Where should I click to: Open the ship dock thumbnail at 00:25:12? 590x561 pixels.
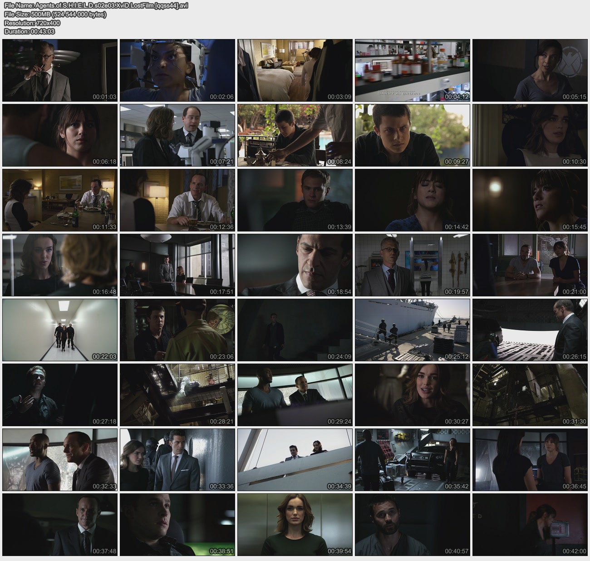tap(413, 330)
